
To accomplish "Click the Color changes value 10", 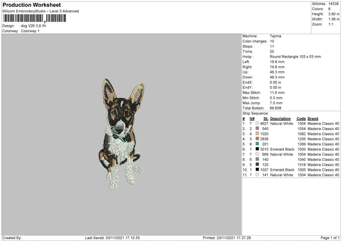I will pos(272,41).
